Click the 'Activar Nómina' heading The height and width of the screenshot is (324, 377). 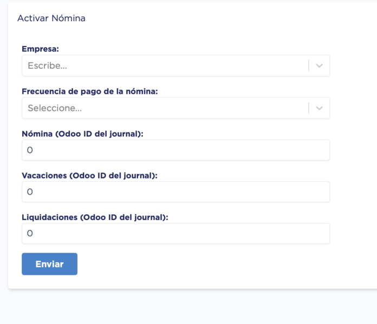tap(51, 18)
